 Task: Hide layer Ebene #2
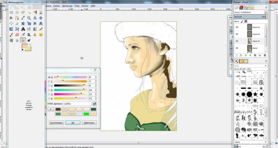click(x=237, y=41)
